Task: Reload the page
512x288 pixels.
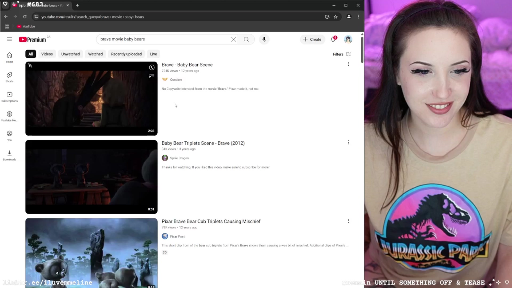Action: pyautogui.click(x=25, y=17)
